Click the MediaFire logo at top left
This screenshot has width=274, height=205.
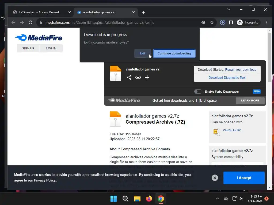point(39,38)
